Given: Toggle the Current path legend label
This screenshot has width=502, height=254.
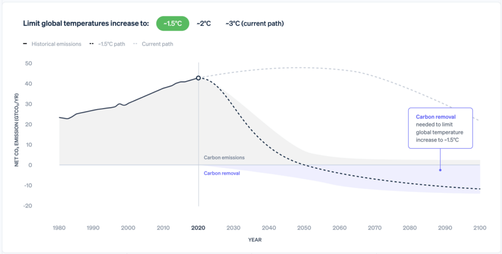Looking at the screenshot, I should tap(157, 44).
